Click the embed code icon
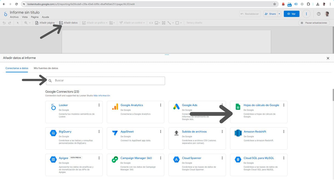This screenshot has width=334, height=181. [x=151, y=23]
